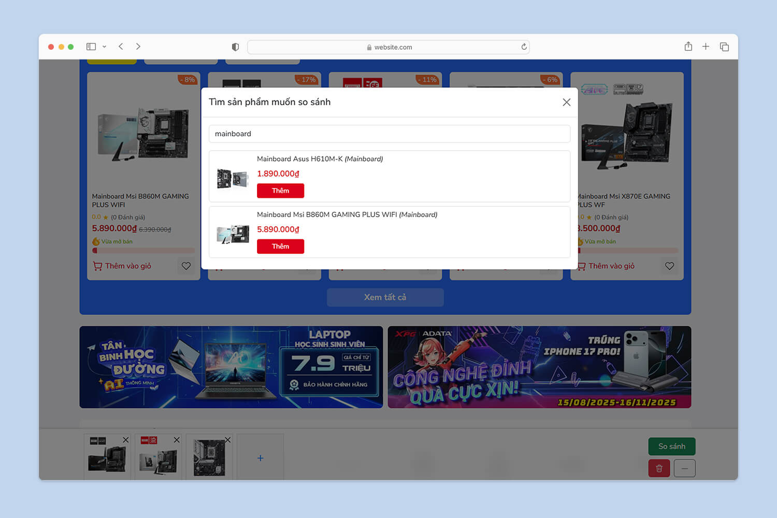Click the 1.890.000₫ price text
The height and width of the screenshot is (518, 777).
[278, 174]
